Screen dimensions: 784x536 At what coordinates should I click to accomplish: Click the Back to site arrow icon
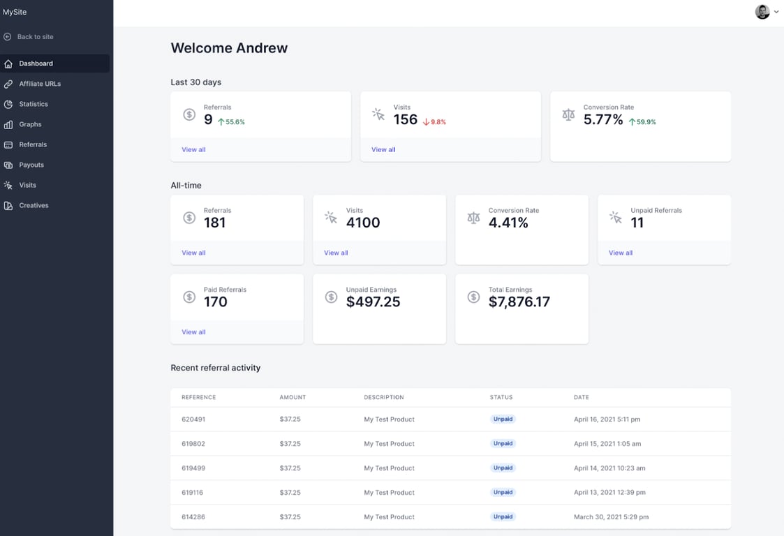7,36
